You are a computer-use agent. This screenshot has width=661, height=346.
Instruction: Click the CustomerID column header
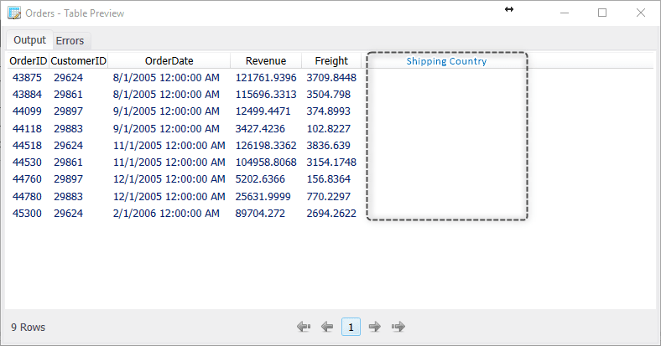pyautogui.click(x=78, y=61)
